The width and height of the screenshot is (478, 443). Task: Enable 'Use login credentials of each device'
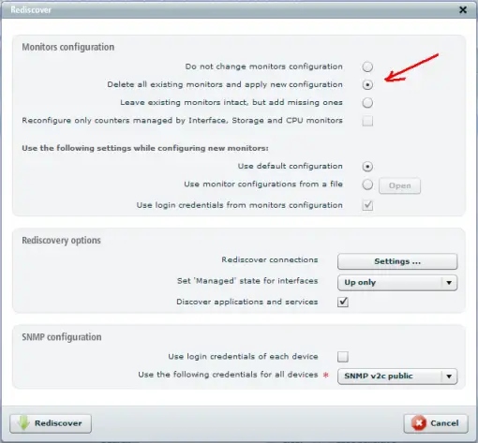coord(343,357)
